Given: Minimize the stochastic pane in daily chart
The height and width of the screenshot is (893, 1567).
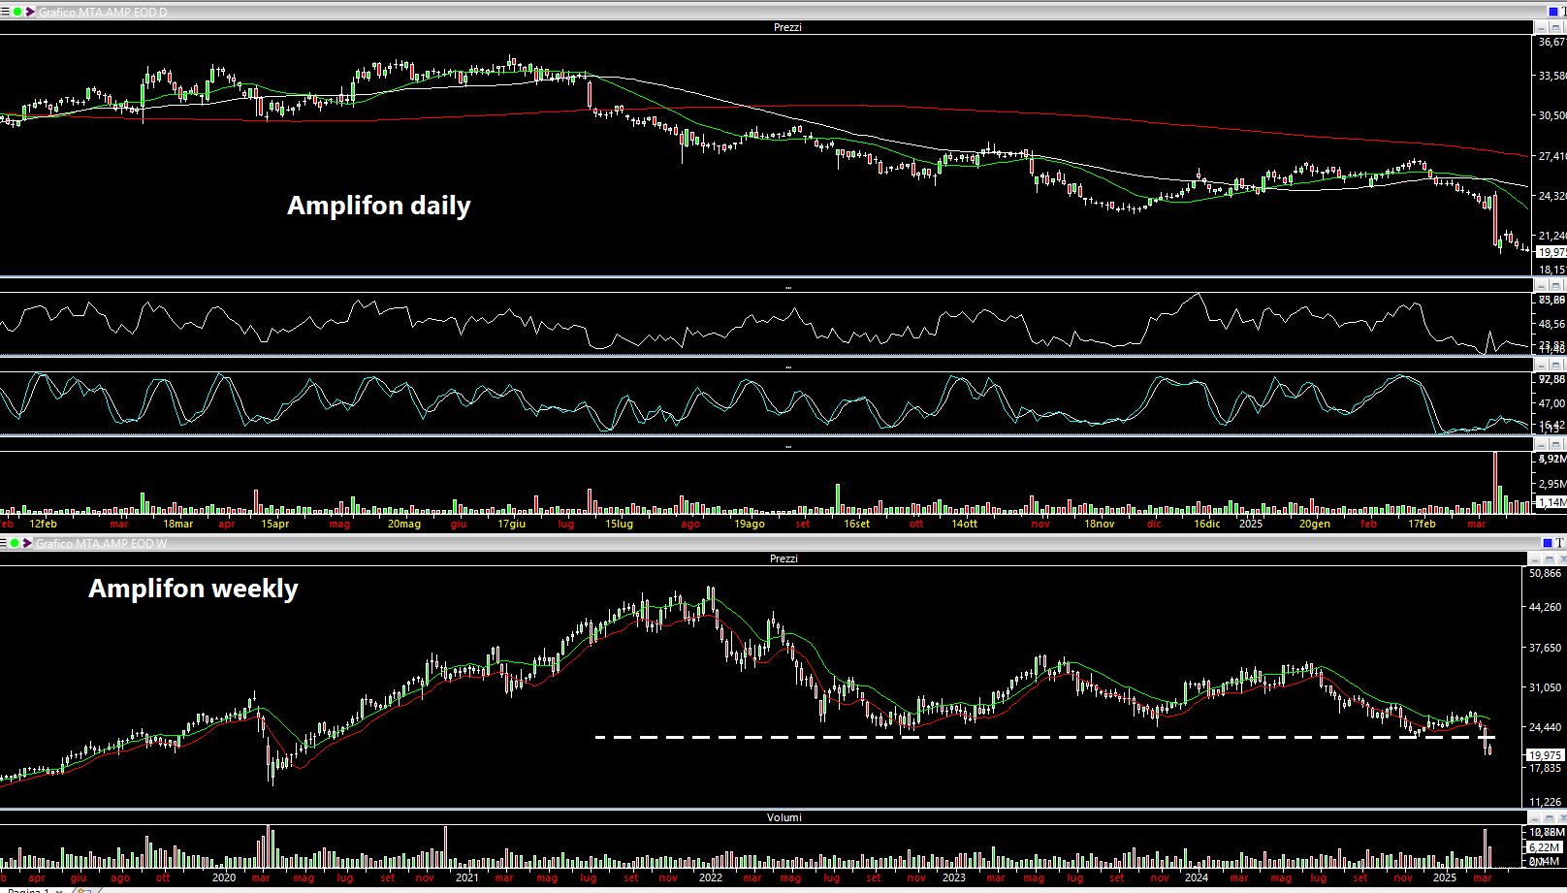Looking at the screenshot, I should pos(1542,366).
